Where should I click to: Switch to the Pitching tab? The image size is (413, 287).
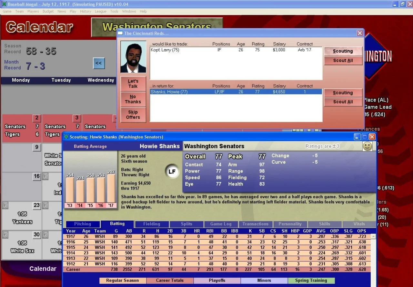(x=83, y=224)
